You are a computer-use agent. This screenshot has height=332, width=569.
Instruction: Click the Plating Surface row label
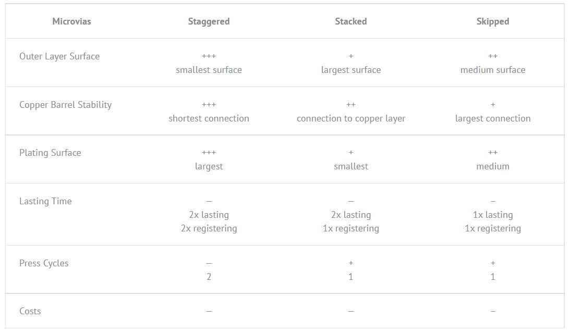point(50,153)
